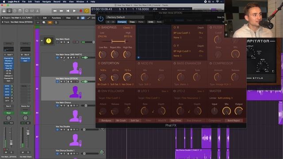Open the Mixer button in control bar
Screen dimensions: 283x159
(x=32, y=11)
